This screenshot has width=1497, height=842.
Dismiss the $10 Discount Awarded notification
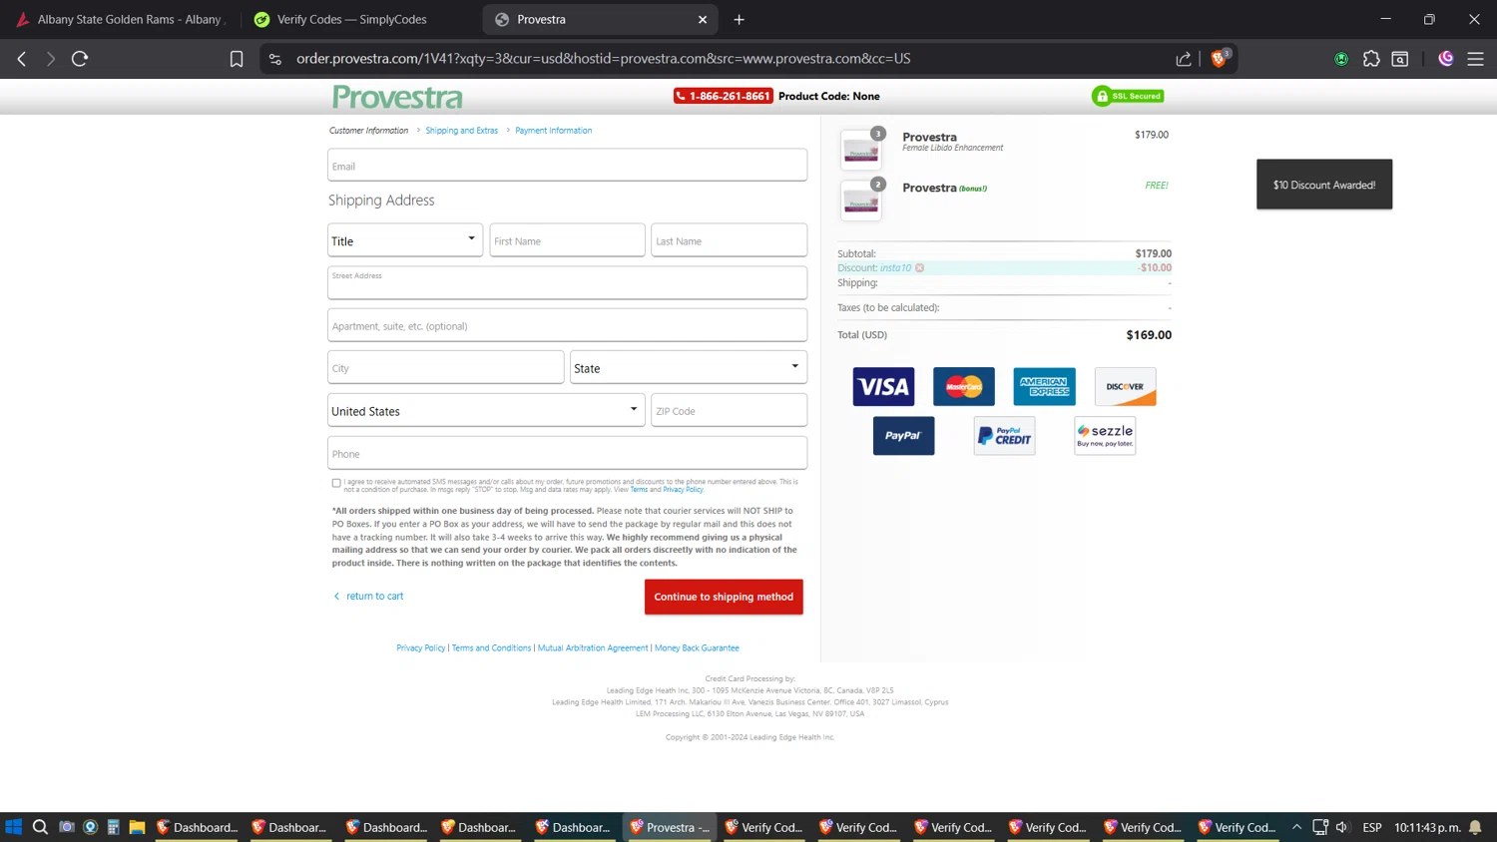click(1324, 185)
